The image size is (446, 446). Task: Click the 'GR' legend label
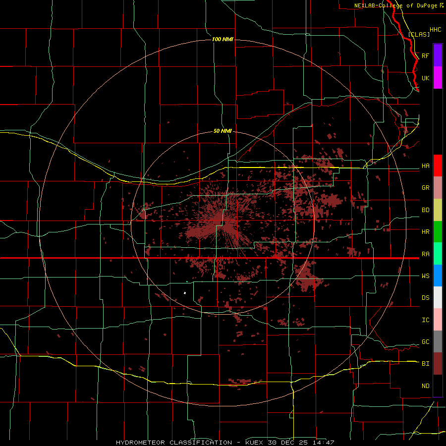coord(425,188)
